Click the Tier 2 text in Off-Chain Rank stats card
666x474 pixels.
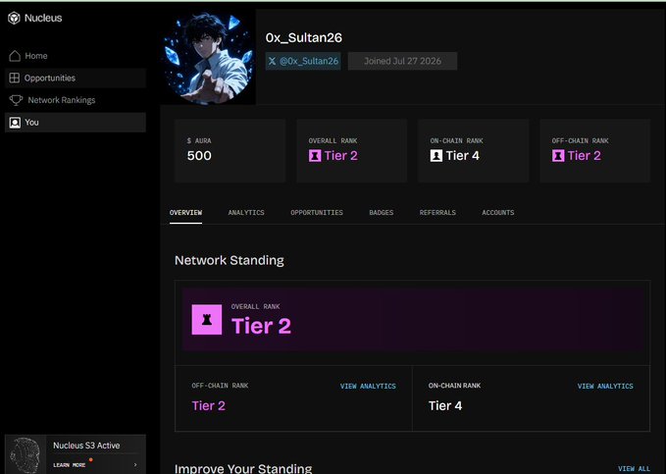[584, 156]
